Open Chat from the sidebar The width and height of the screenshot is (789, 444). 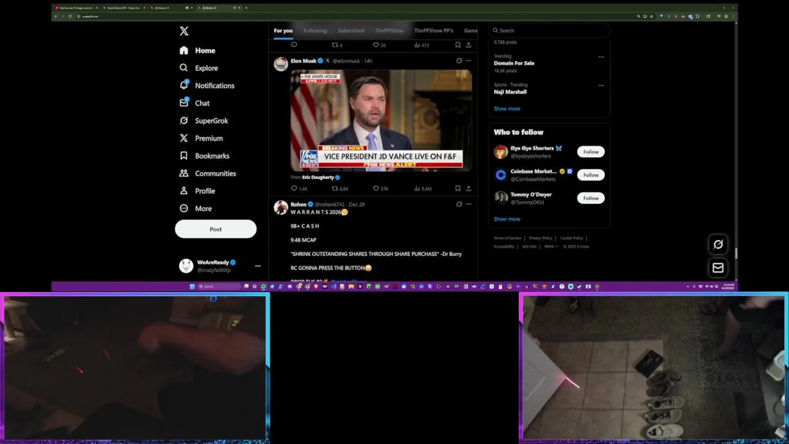(194, 103)
